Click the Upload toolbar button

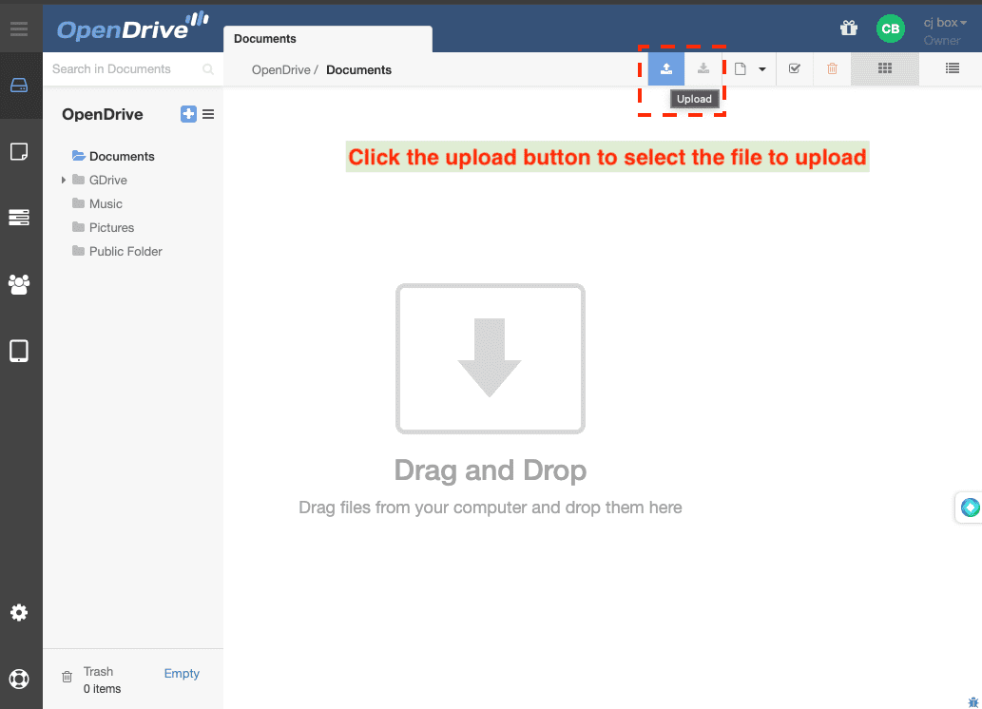click(x=665, y=68)
